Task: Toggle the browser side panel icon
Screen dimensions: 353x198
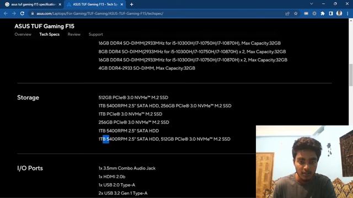Action: (x=331, y=14)
